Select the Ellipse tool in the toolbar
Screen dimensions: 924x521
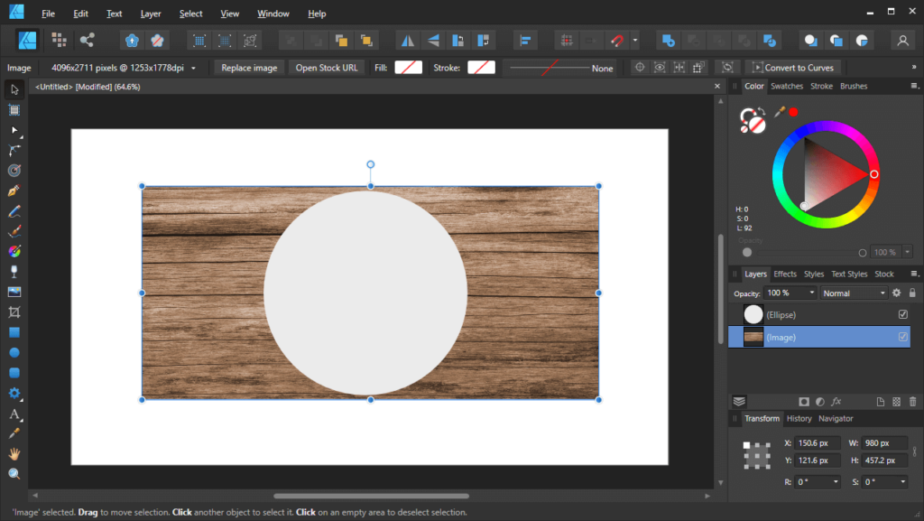click(13, 350)
